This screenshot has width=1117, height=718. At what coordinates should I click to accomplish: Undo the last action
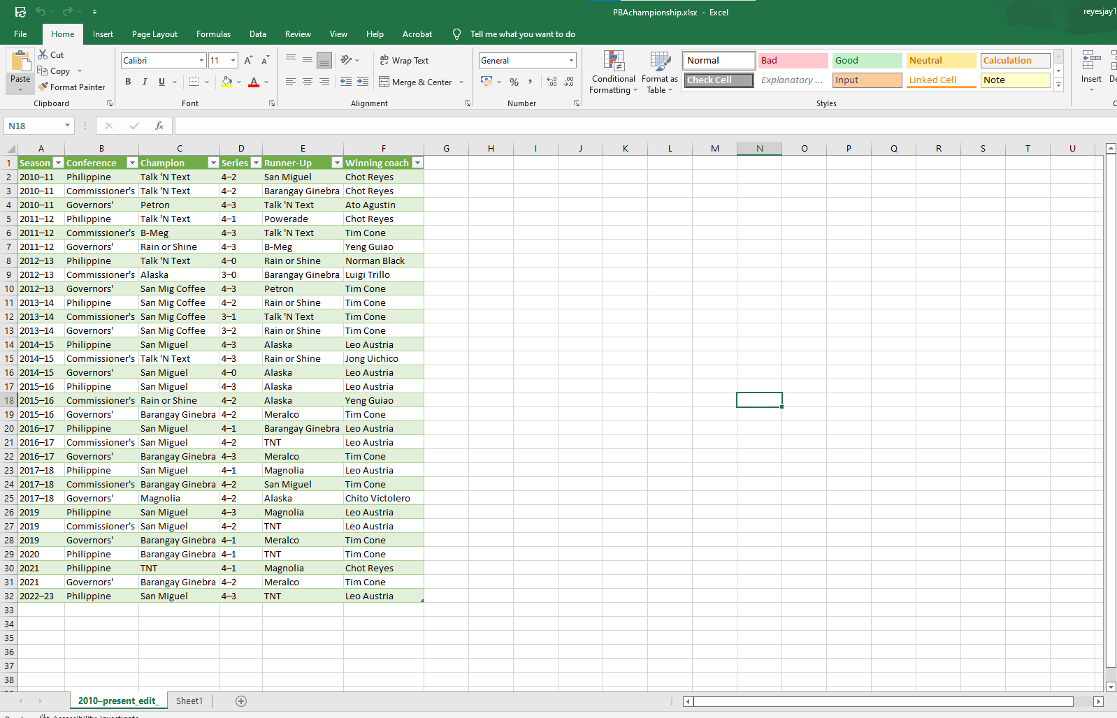pos(41,12)
